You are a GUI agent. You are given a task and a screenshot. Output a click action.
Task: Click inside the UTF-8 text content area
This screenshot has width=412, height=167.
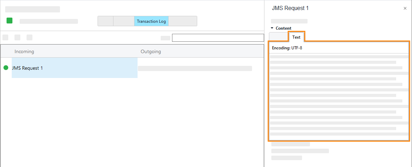pos(339,97)
